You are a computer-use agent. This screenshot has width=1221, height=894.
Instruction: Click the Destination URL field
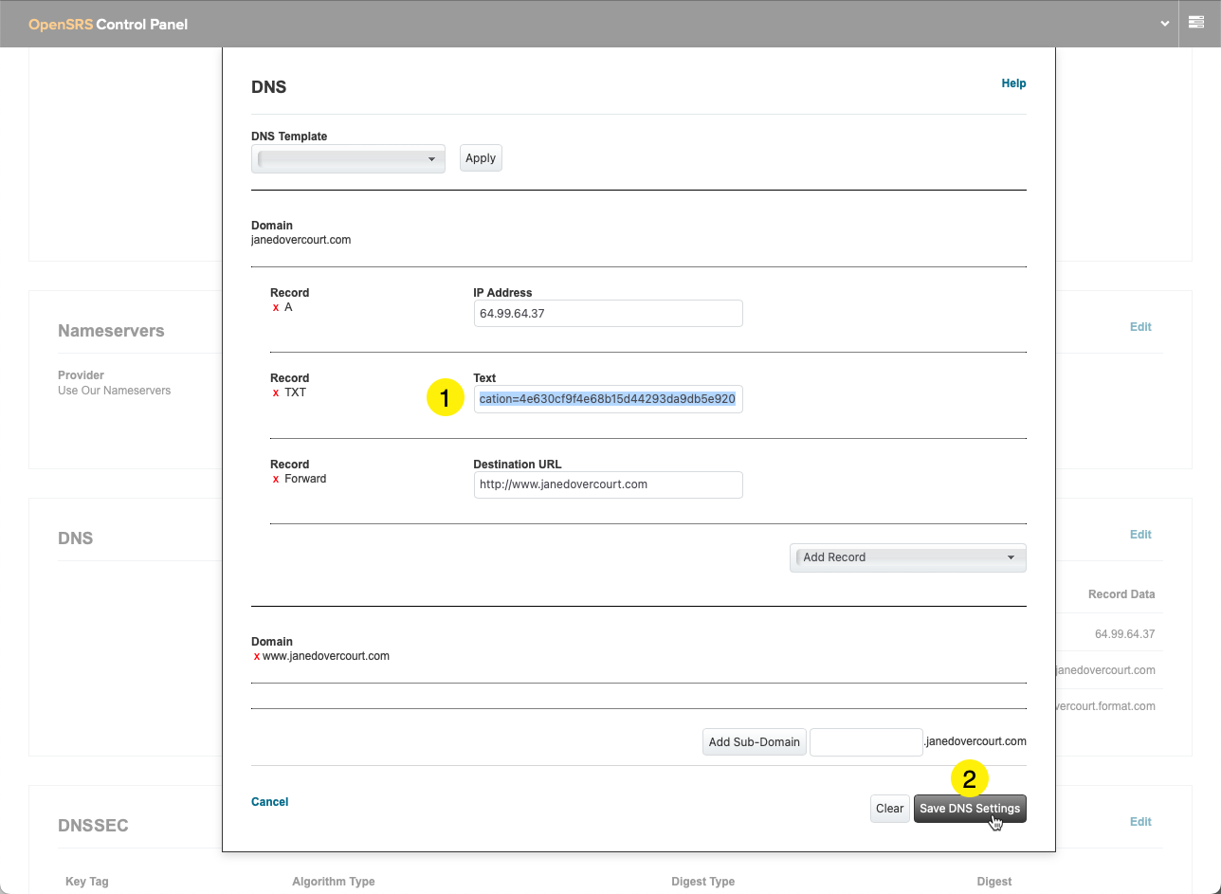pyautogui.click(x=608, y=484)
